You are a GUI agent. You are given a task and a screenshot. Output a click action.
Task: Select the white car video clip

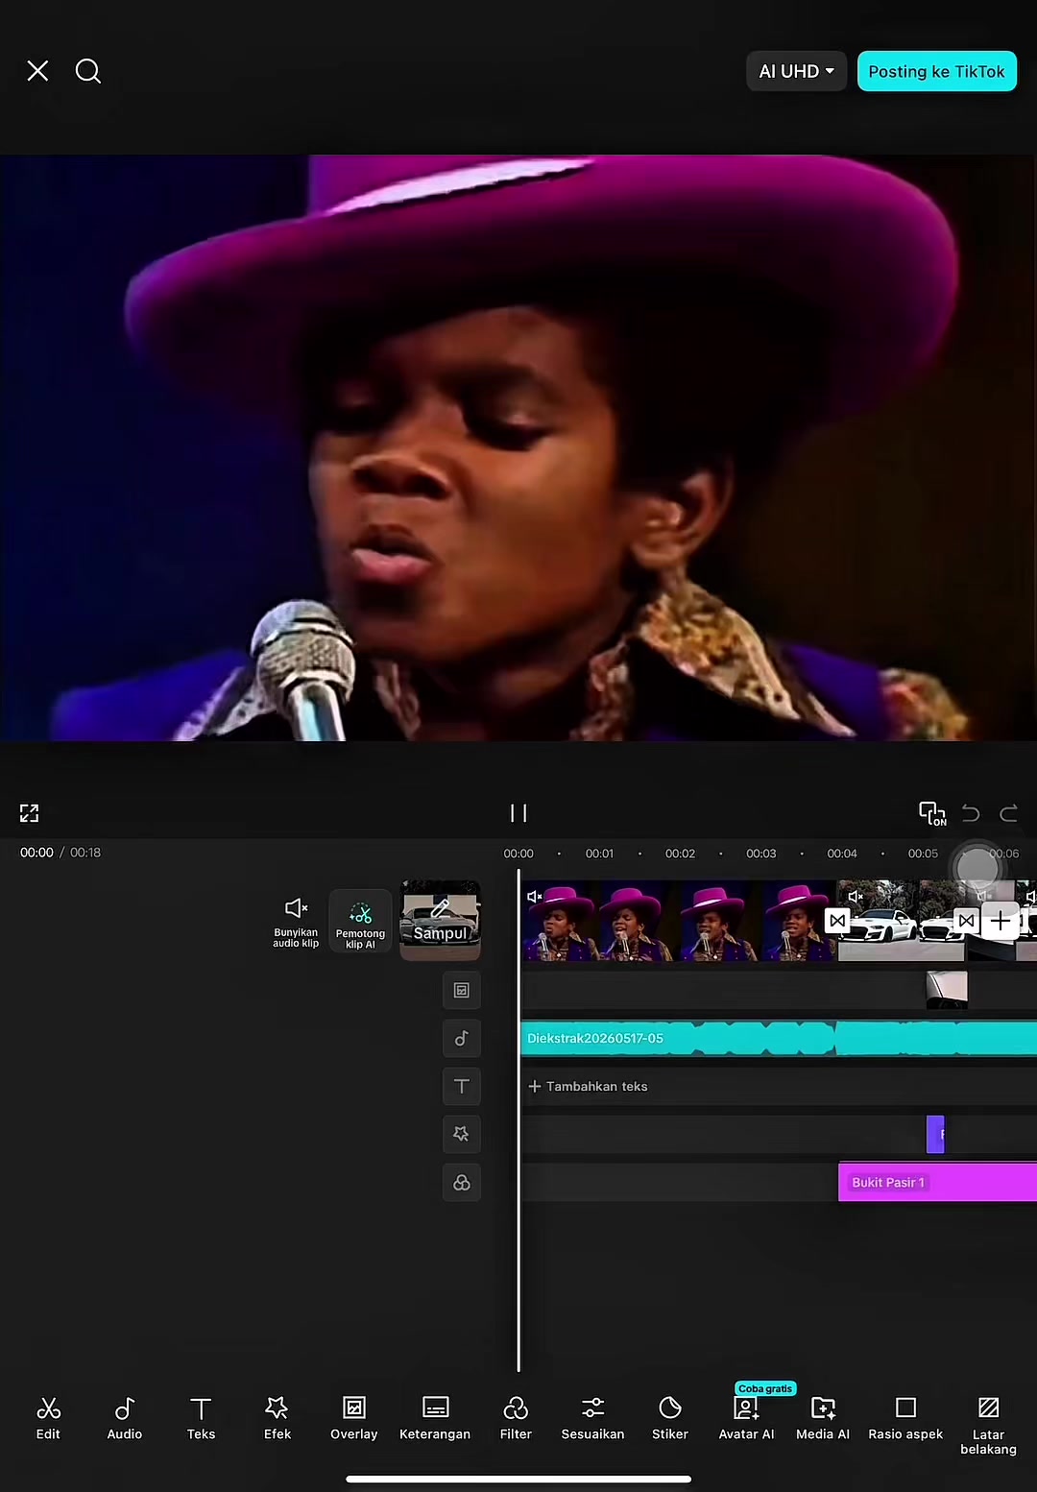click(x=901, y=921)
